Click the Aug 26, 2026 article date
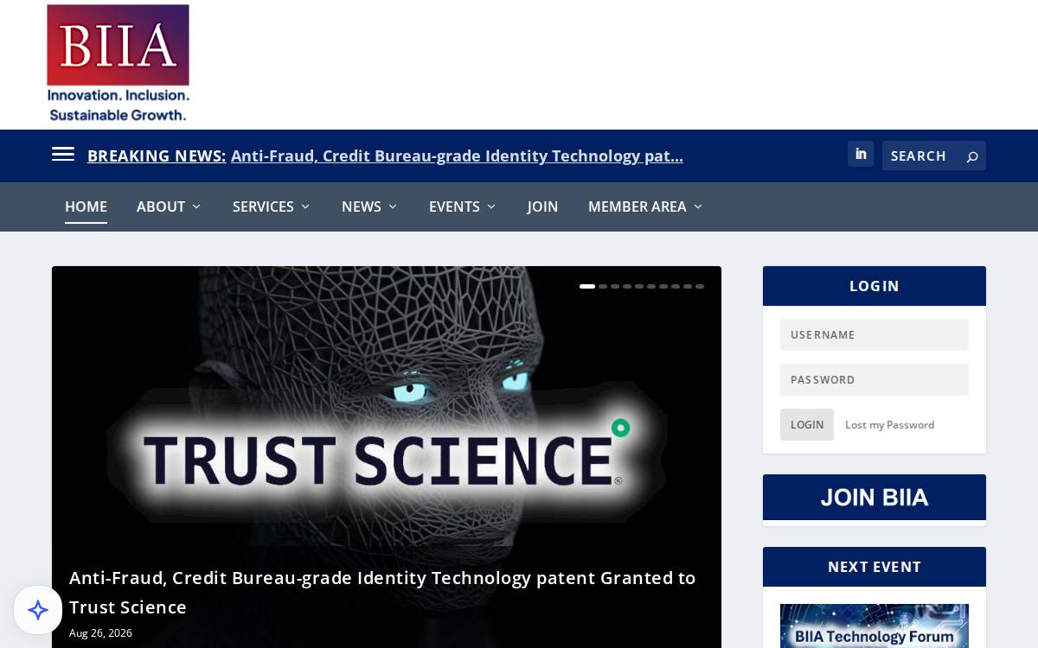The height and width of the screenshot is (648, 1038). (100, 632)
